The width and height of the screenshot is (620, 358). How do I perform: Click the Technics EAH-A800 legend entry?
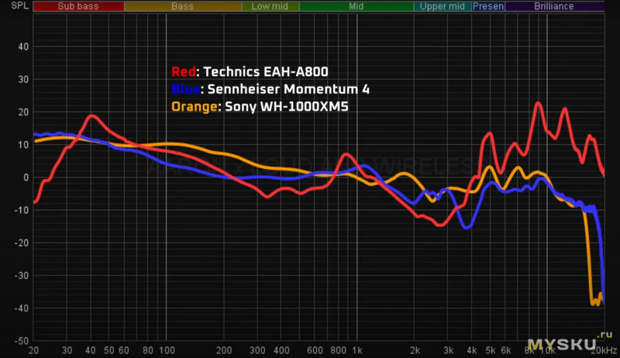pyautogui.click(x=250, y=71)
